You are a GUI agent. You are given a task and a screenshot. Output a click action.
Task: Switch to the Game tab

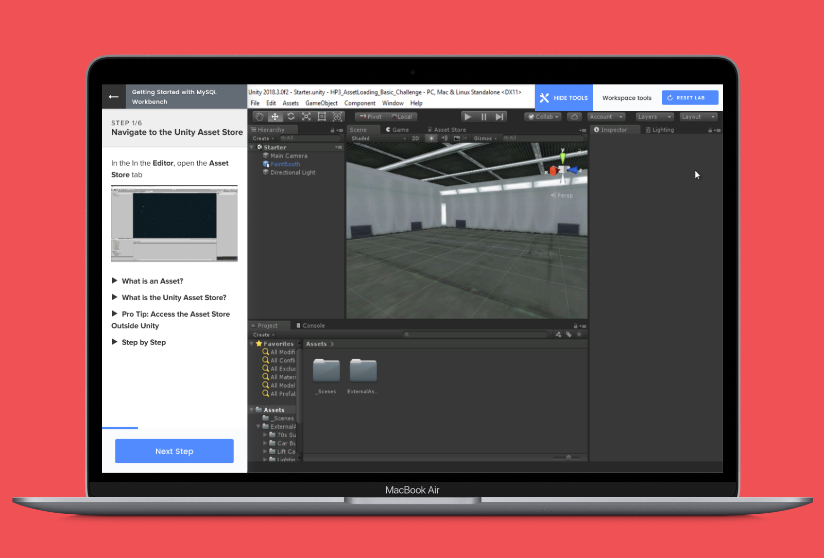click(x=397, y=130)
